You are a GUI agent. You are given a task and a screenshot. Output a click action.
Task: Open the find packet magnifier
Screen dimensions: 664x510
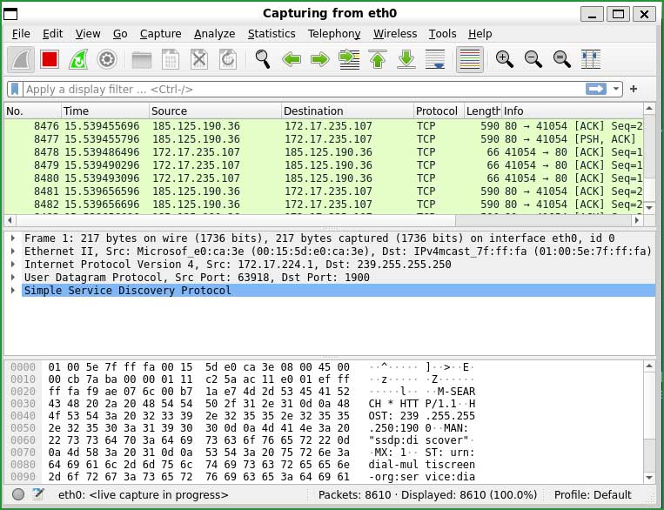263,59
